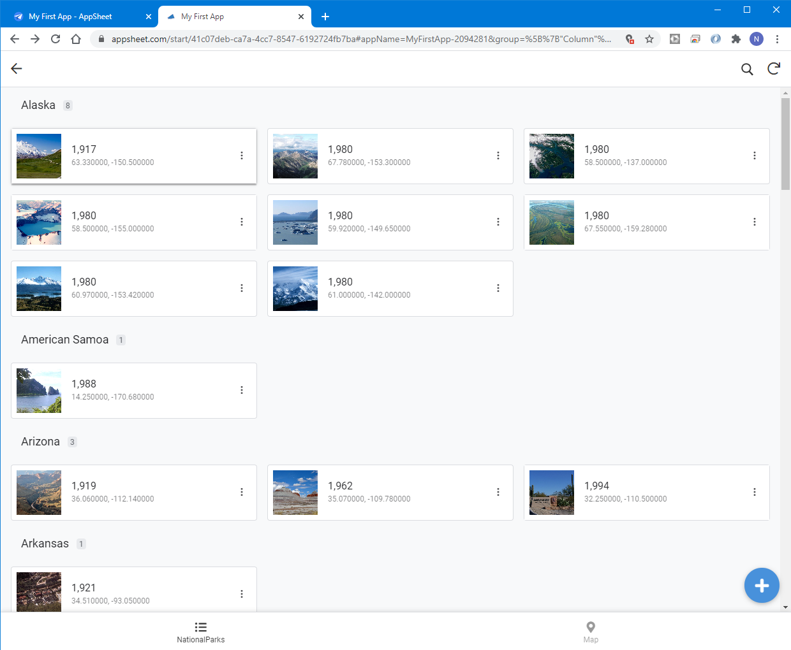Click the app sync refresh icon

coord(774,69)
